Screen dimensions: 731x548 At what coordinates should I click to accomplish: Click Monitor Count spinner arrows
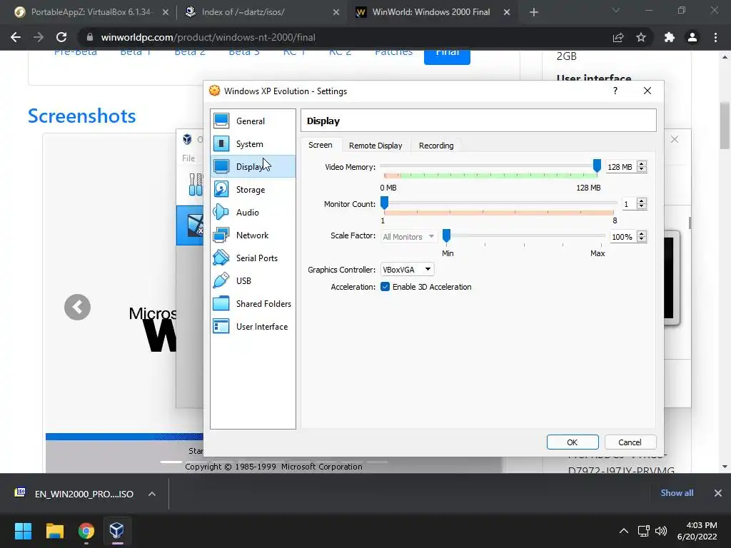point(642,203)
